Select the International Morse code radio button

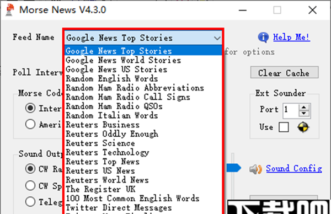tap(30, 108)
